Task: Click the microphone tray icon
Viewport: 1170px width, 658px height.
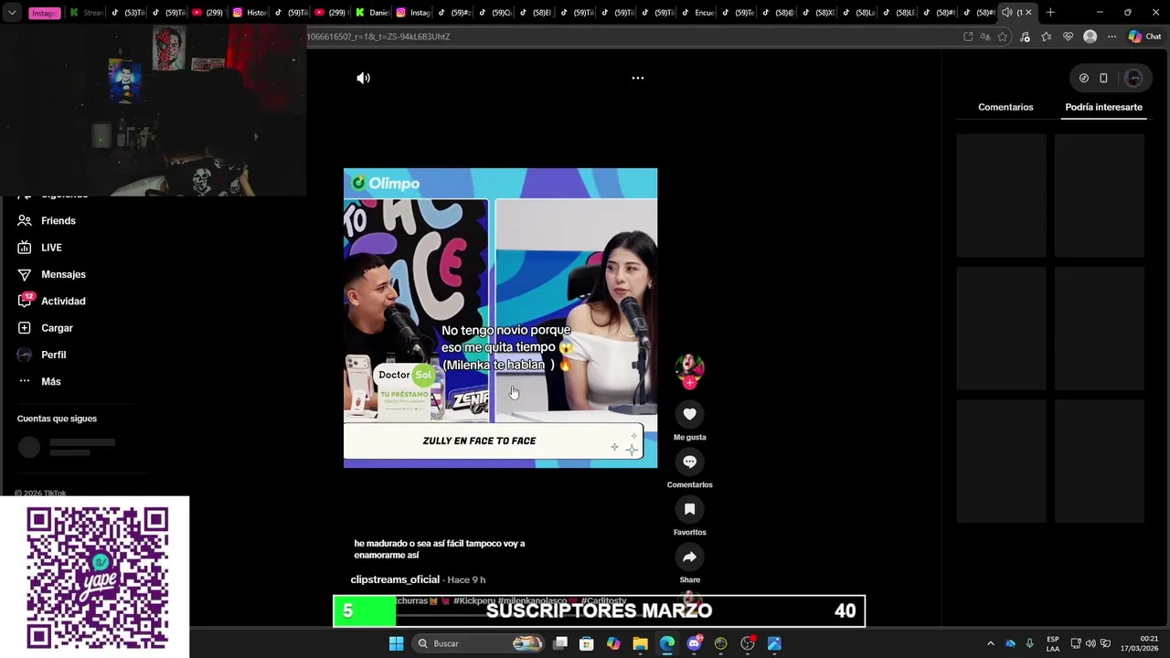Action: tap(1029, 643)
